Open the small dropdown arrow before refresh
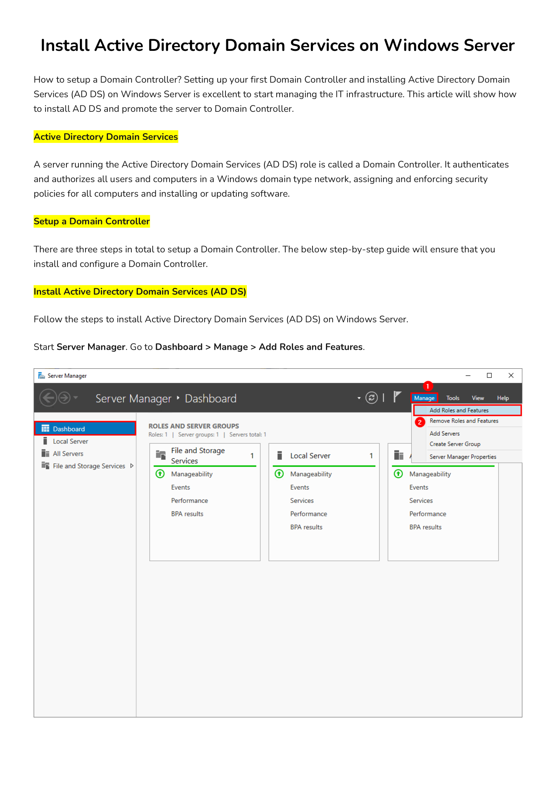Viewport: 556px width, 787px height. click(359, 398)
